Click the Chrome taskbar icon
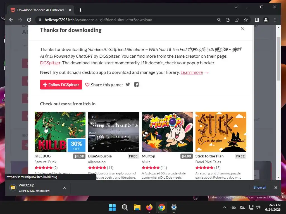 coord(162,207)
